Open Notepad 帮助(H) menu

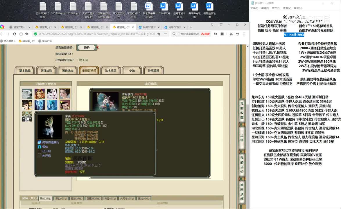[298, 8]
